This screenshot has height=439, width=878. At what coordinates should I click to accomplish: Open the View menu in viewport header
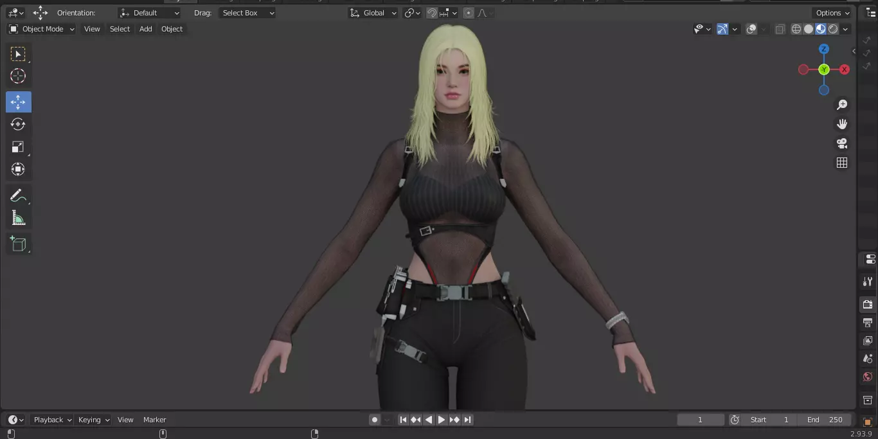pos(92,29)
